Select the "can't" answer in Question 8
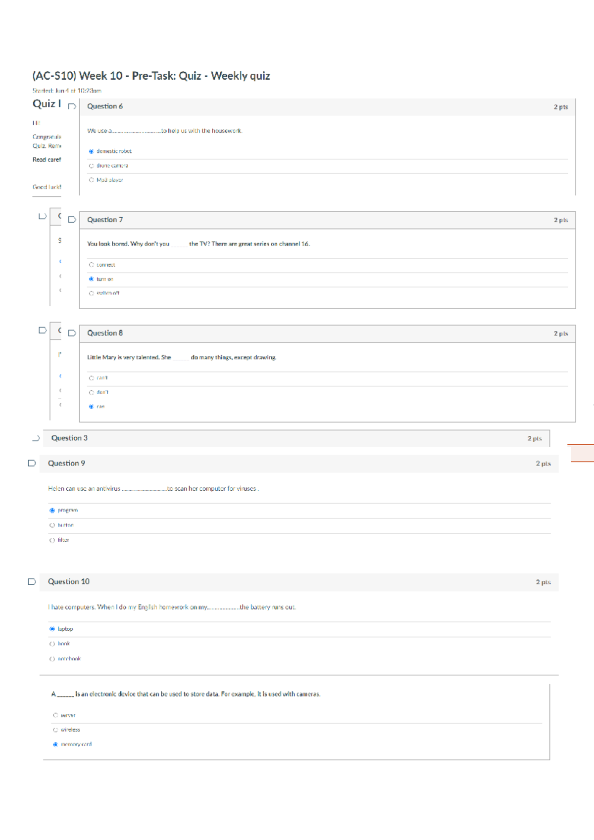594x840 pixels. coord(92,378)
